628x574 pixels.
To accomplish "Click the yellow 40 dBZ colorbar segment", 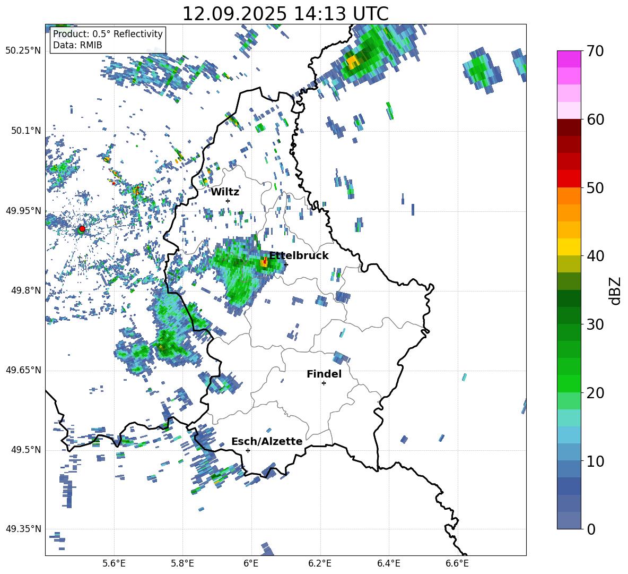I will coord(569,247).
